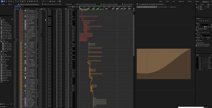Open the Shortcut Spacebar dropdown
212x108 pixels.
click(x=203, y=25)
